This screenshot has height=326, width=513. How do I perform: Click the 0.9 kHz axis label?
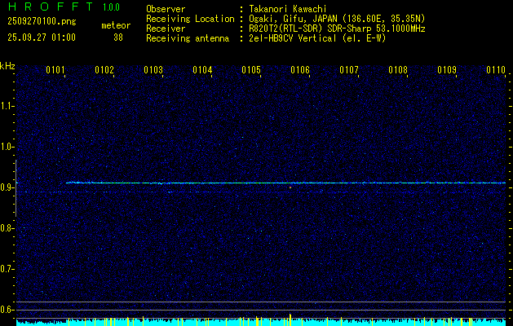(x=7, y=187)
